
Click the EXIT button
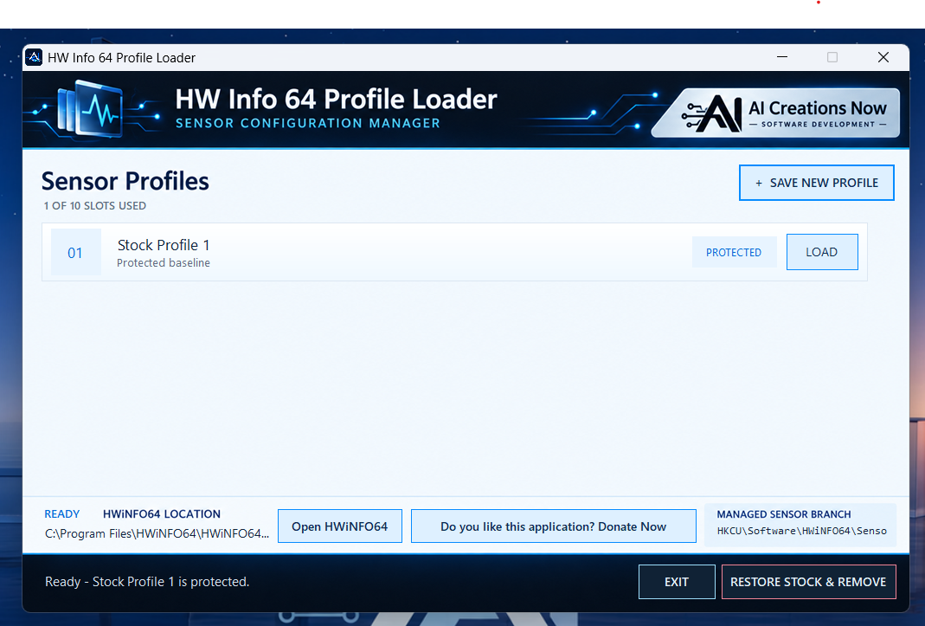point(677,582)
